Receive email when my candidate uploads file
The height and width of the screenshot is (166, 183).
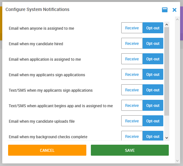[132, 121]
